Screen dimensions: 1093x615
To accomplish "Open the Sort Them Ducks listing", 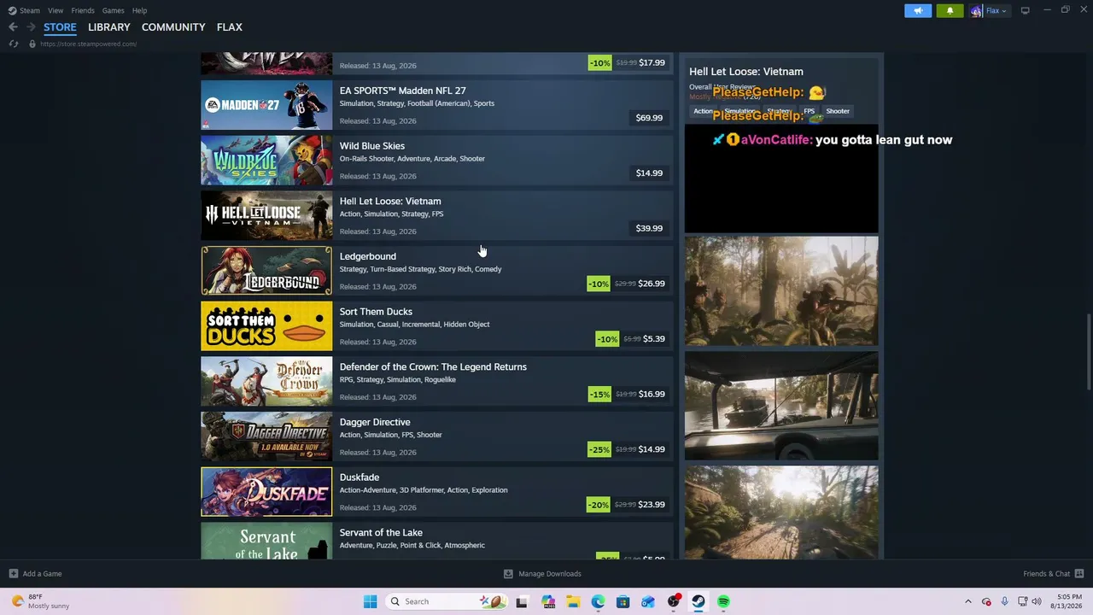I will pos(436,325).
